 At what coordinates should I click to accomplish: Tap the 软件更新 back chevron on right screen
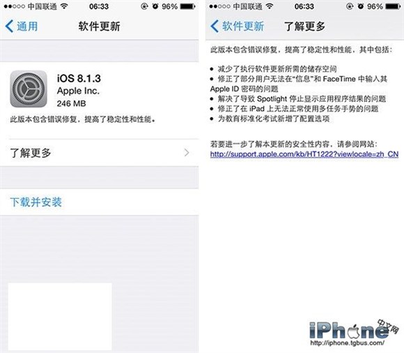[x=215, y=27]
